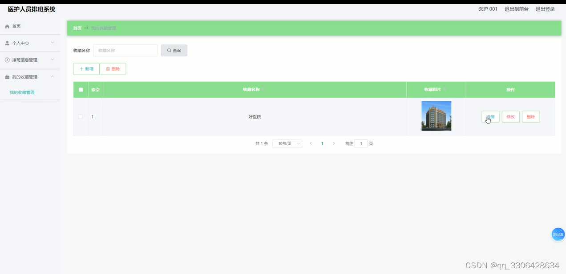Image resolution: width=566 pixels, height=274 pixels.
Task: Click the 首页 breadcrumb link
Action: (x=77, y=28)
